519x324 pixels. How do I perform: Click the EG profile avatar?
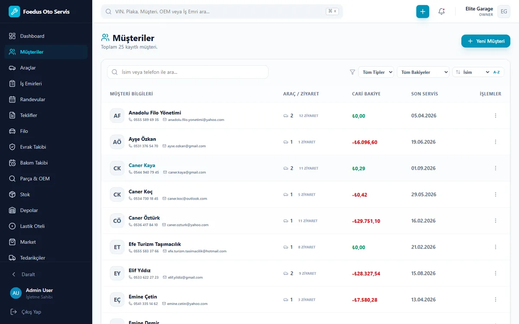pyautogui.click(x=504, y=12)
